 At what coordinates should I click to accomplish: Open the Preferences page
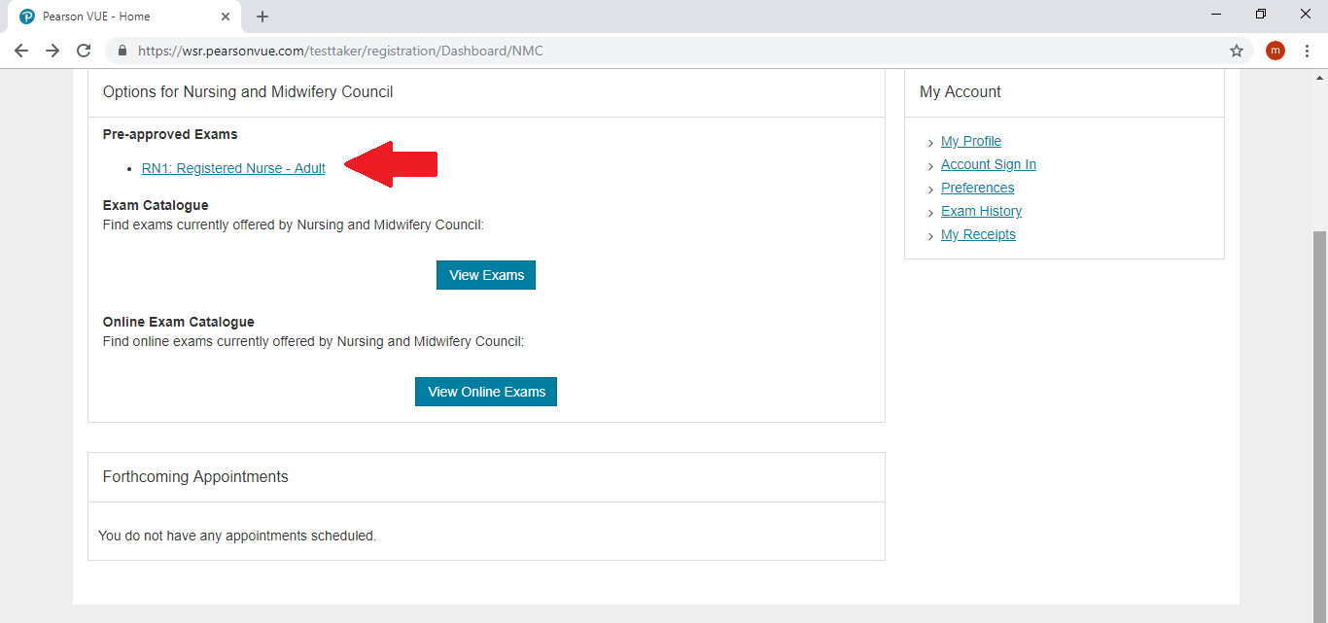(977, 188)
